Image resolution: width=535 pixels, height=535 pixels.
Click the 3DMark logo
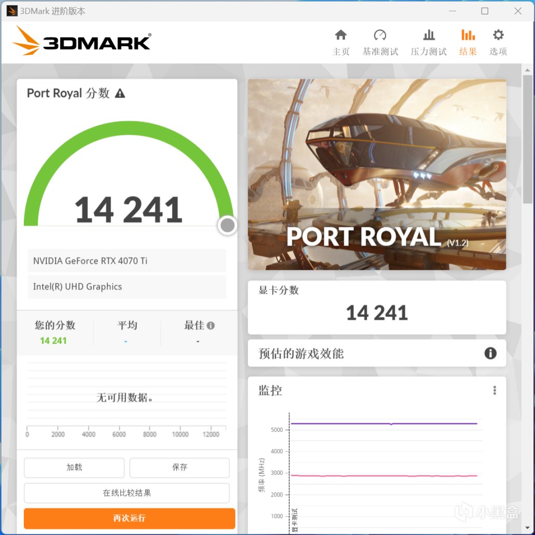coord(82,41)
